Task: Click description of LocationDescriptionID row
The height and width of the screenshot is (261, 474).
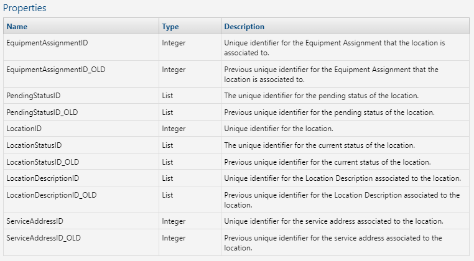Action: tap(343, 178)
